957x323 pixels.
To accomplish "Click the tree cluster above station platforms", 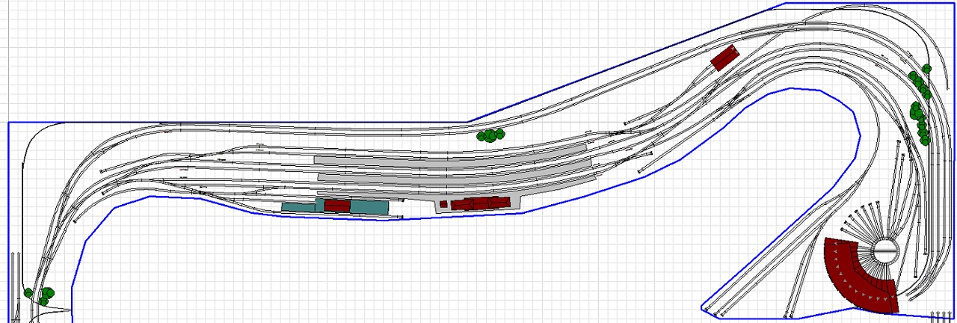I will 490,135.
